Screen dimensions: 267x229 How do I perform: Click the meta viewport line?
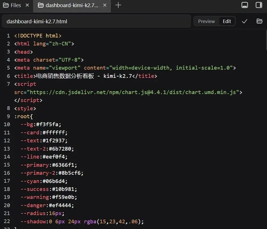coord(125,68)
